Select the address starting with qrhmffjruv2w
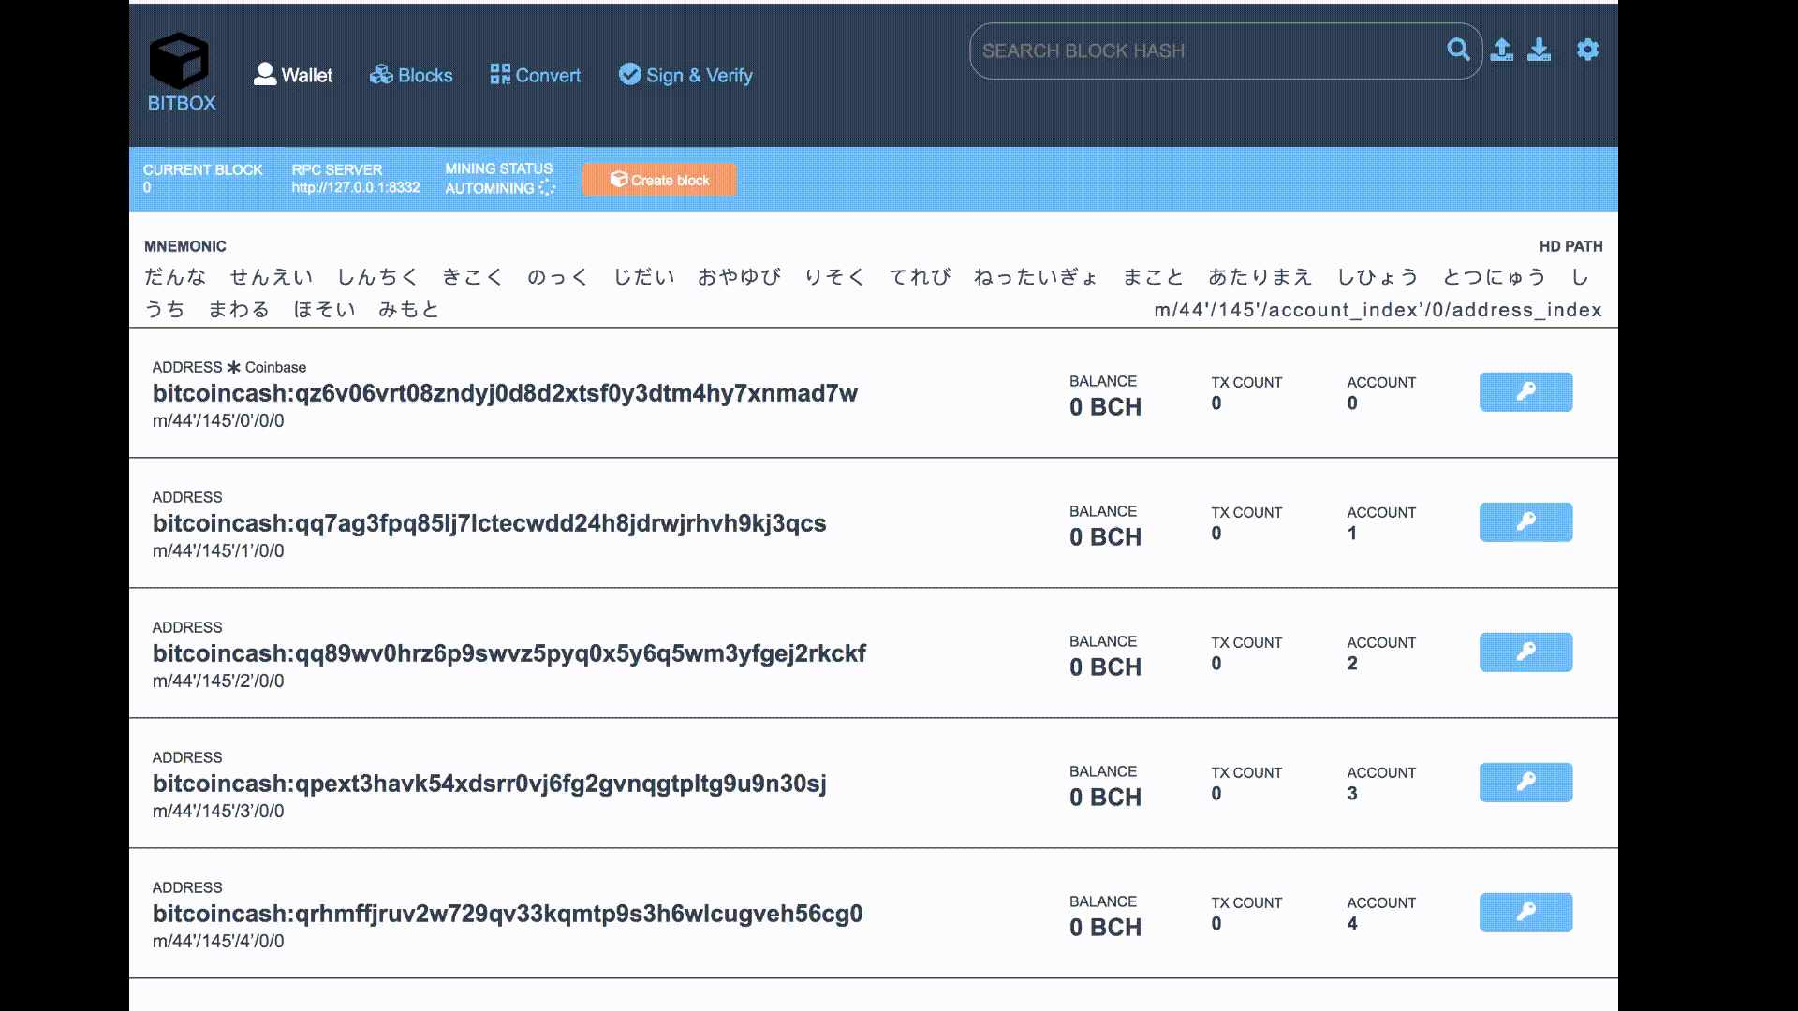Viewport: 1798px width, 1011px height. (507, 914)
